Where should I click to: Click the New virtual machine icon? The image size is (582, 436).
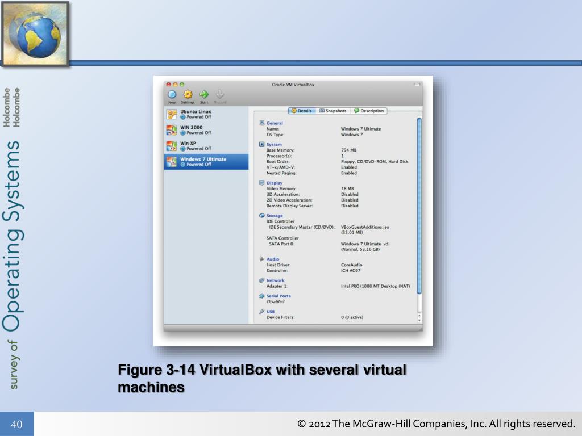(172, 95)
